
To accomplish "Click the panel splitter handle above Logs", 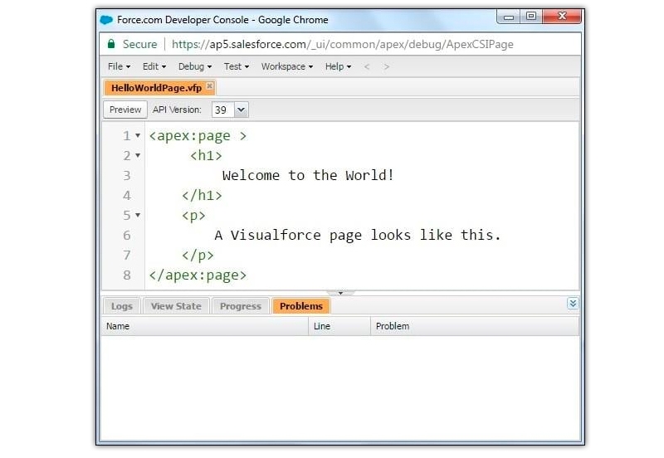I will pos(340,293).
